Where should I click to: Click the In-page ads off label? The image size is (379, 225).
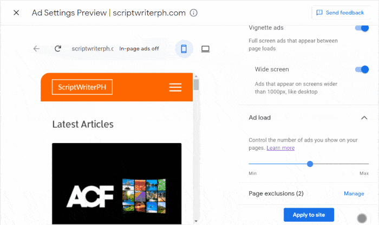click(139, 49)
